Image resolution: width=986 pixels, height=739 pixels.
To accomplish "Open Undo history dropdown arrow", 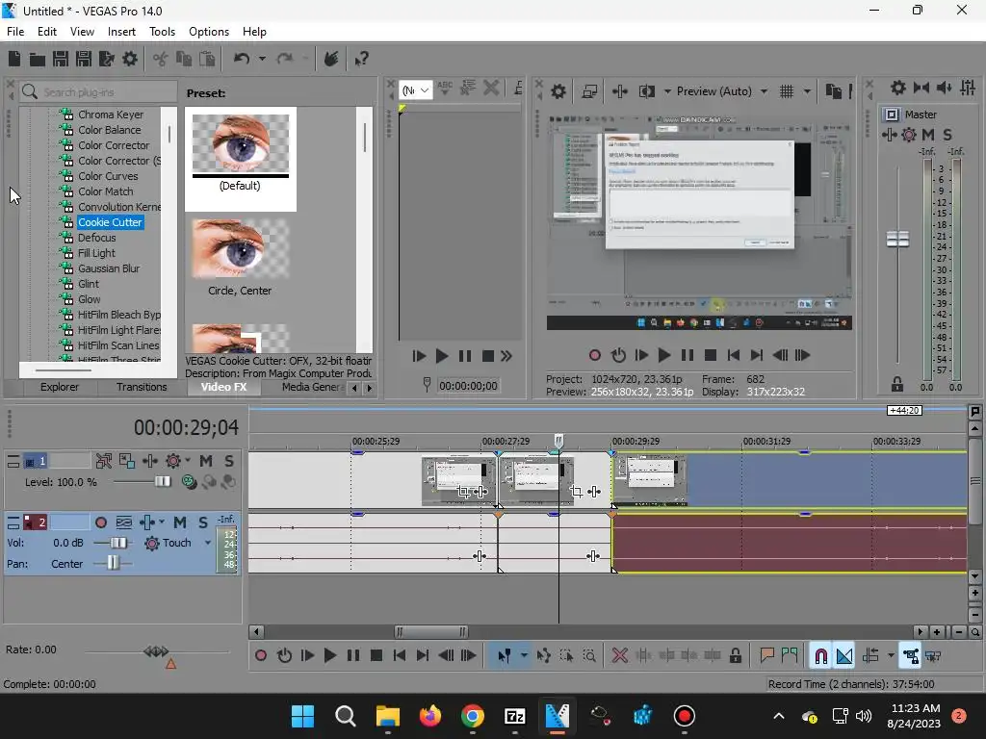I will pos(262,59).
